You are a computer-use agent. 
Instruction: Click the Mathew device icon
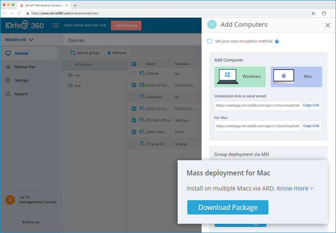click(x=142, y=97)
